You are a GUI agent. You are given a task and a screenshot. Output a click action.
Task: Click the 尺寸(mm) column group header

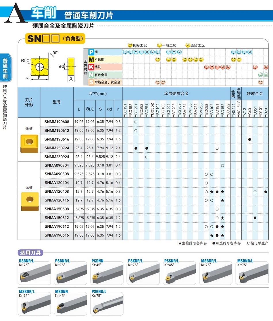(98, 94)
